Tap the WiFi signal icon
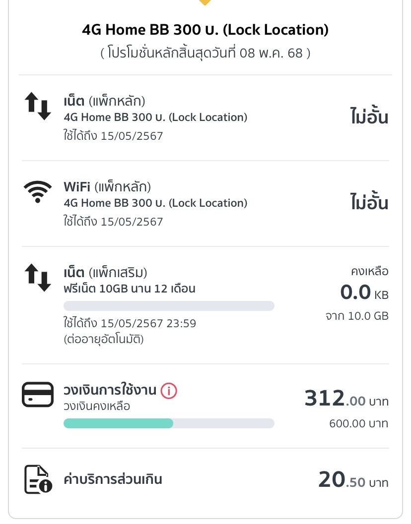This screenshot has width=411, height=524. (x=38, y=191)
